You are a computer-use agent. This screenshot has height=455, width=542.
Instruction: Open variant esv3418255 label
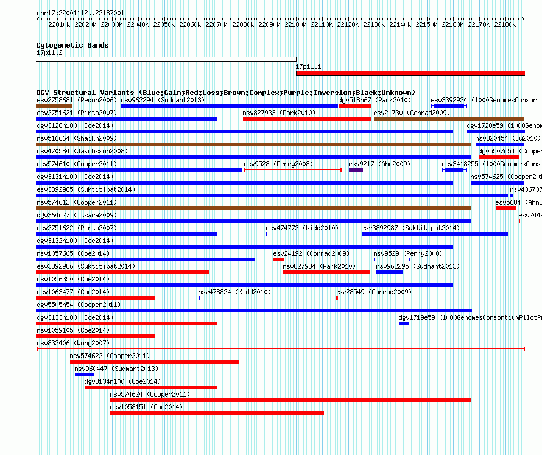point(492,164)
